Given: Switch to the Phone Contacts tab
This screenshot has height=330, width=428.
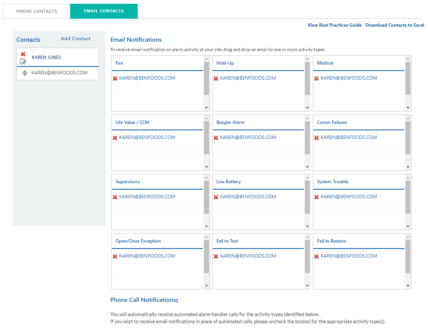Looking at the screenshot, I should (x=37, y=11).
